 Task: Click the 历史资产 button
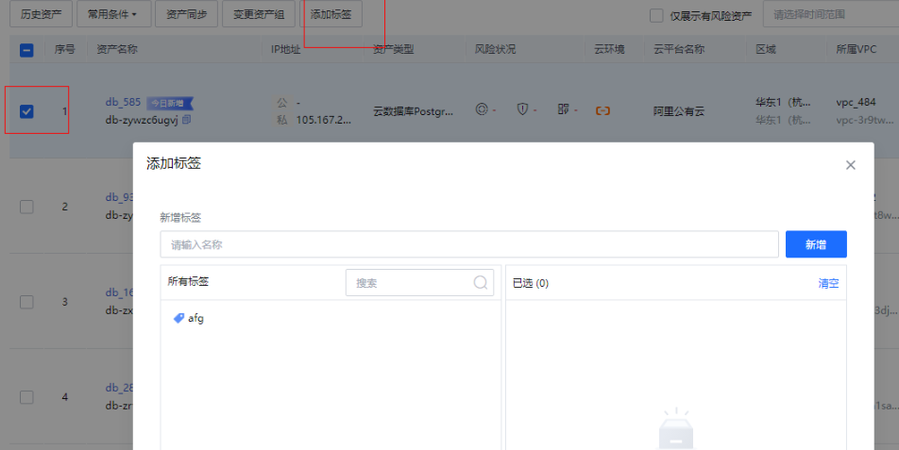(41, 14)
